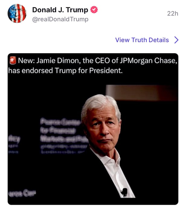Click the chevron beside View Truth Details
The image size is (186, 207).
(x=176, y=40)
